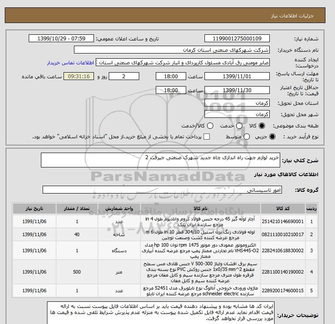The width and height of the screenshot is (335, 324).
Task: Select the جزیی purchase type radio
Action: [x=272, y=137]
